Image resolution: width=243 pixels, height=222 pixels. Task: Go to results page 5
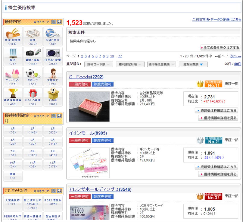[x=93, y=56]
